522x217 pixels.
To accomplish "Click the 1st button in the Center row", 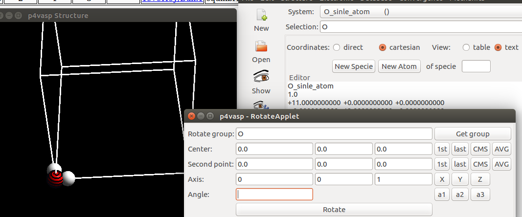I will [442, 149].
